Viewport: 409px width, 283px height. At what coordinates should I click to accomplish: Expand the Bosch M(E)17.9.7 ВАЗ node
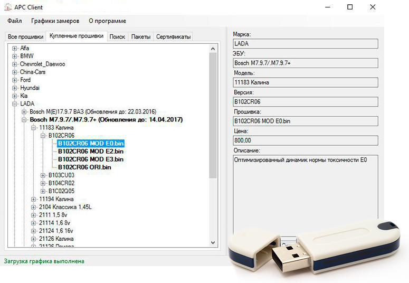24,112
